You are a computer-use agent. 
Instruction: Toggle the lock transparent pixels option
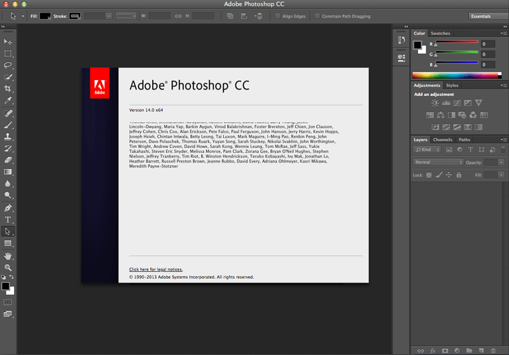click(x=429, y=175)
